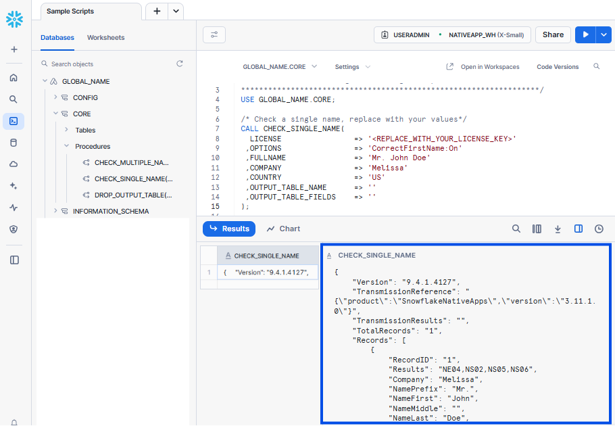Open the GLOBAL_NAME.CORE context dropdown
The height and width of the screenshot is (426, 615).
point(280,67)
